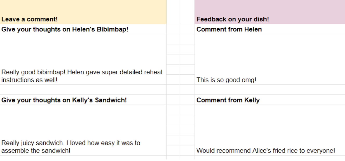This screenshot has width=345, height=161.
Task: Click the narrow empty cell right of Helen's Bibimbap heading
Action: (173, 29)
